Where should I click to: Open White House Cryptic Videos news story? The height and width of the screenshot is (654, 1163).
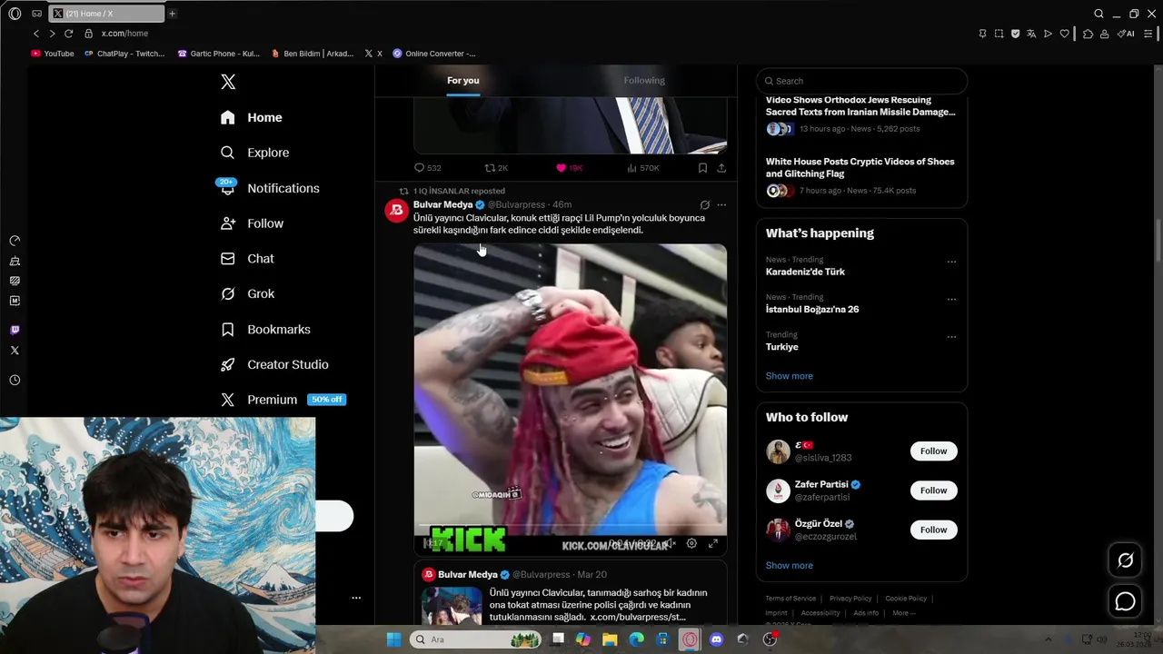860,167
